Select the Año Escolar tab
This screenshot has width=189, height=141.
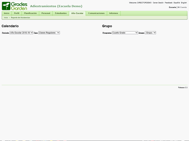click(x=77, y=13)
